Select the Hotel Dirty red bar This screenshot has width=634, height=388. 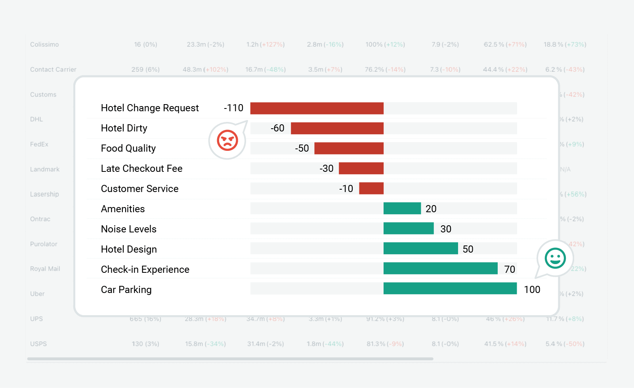337,128
